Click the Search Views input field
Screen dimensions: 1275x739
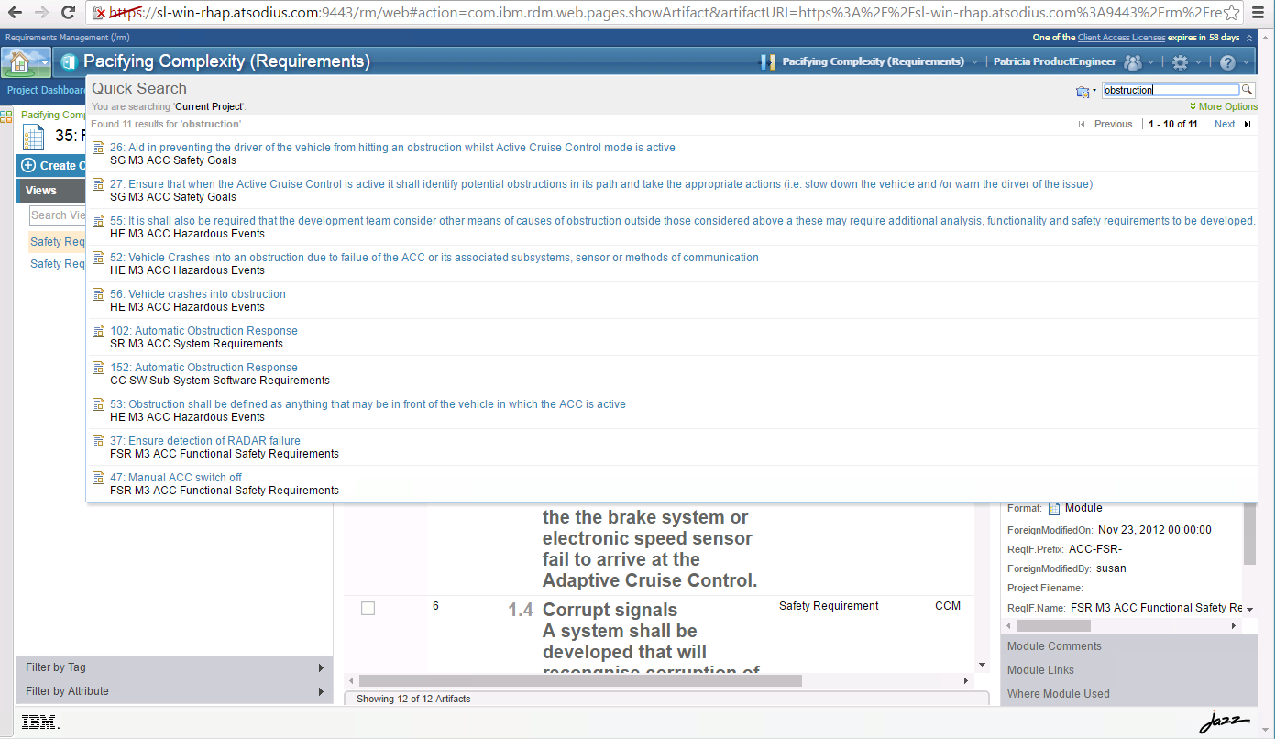(x=58, y=215)
